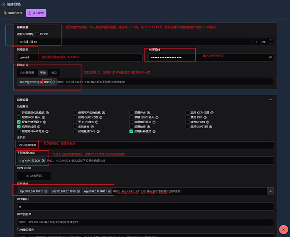Image resolution: width=290 pixels, height=237 pixels.
Task: Open help icon beside 启用 QUIC 代理
Action: [x=100, y=117]
